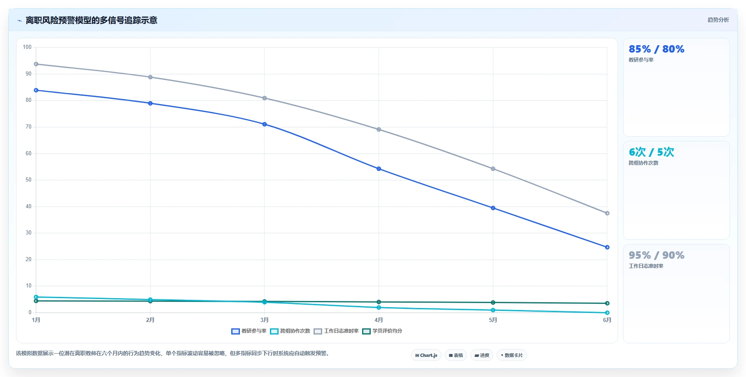Click the gray 工作日志准时率 point for 4月
The width and height of the screenshot is (746, 377).
coord(379,129)
